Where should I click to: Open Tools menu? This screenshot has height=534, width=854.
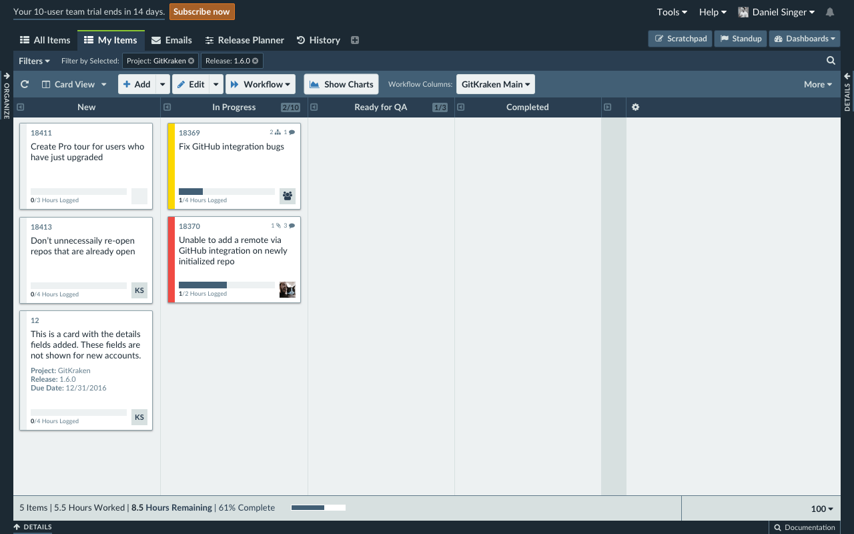pyautogui.click(x=672, y=12)
